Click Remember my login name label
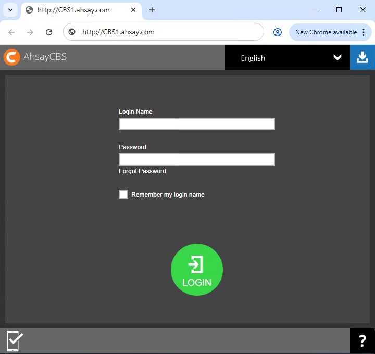Image resolution: width=375 pixels, height=354 pixels. pos(168,195)
